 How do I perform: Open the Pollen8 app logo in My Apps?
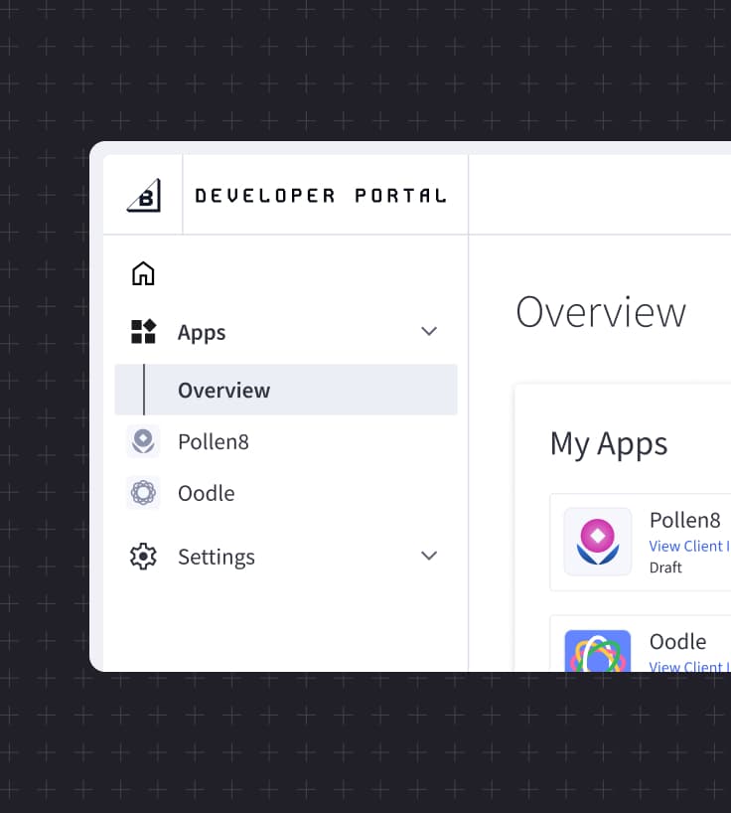pyautogui.click(x=598, y=542)
